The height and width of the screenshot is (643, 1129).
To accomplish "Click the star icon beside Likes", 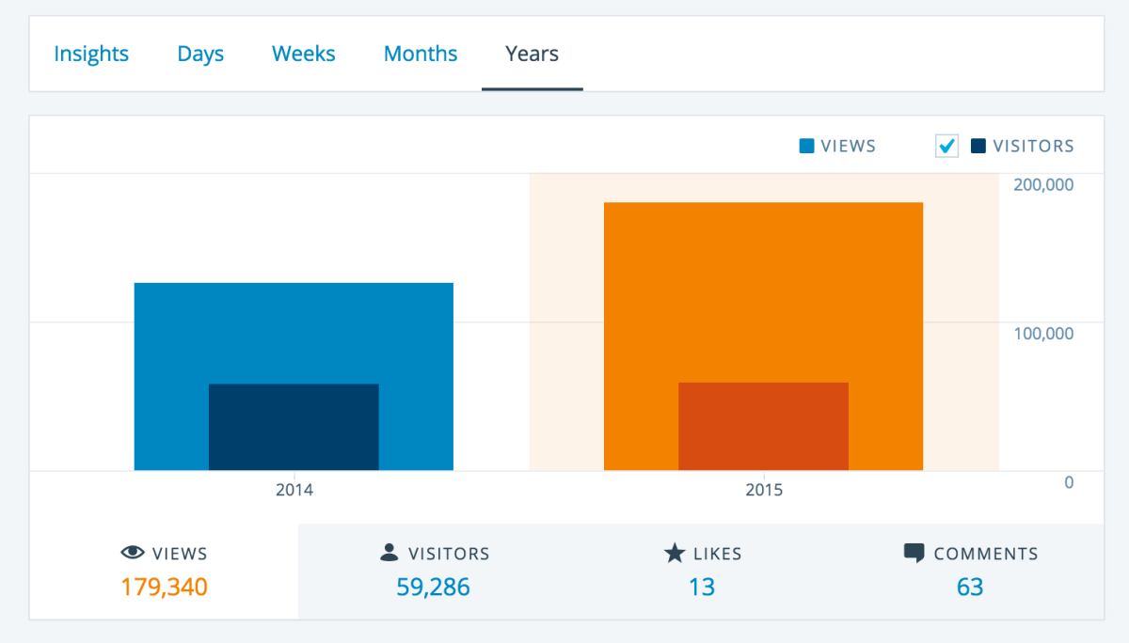I will pyautogui.click(x=674, y=553).
